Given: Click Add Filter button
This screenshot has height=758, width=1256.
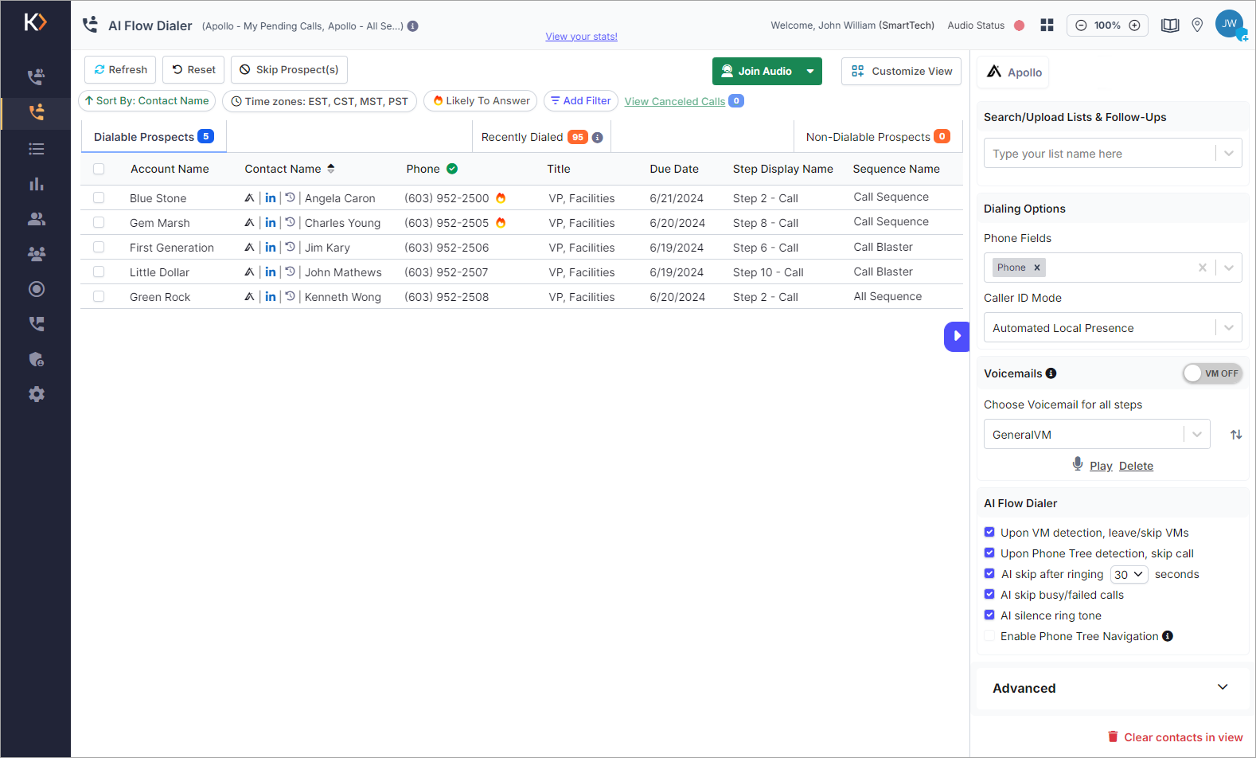Looking at the screenshot, I should (581, 101).
